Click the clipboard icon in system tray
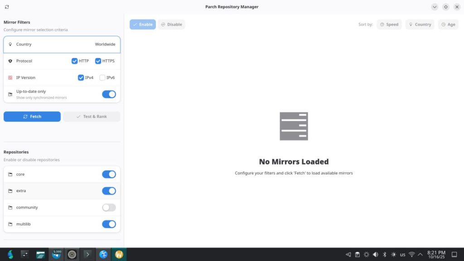The image size is (464, 261). (357, 255)
